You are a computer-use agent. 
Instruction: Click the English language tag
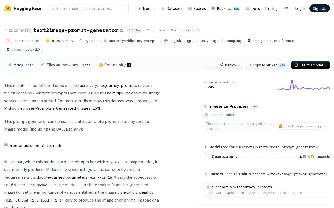pyautogui.click(x=172, y=41)
